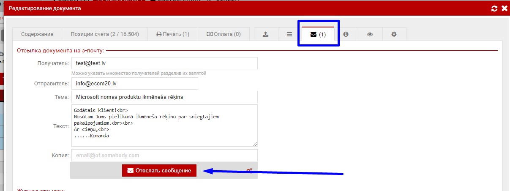Switch to the Позиции счета tab
The image size is (510, 191).
[x=105, y=34]
